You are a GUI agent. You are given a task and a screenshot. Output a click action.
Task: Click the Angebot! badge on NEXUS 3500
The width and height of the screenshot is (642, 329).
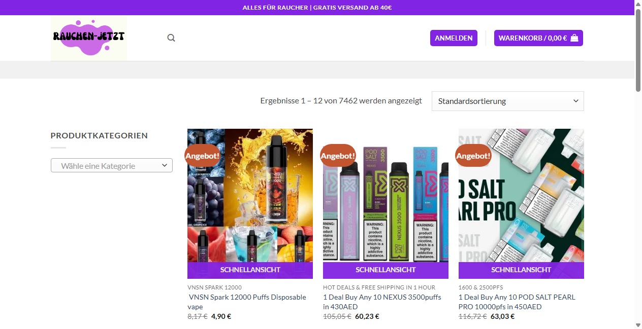(338, 156)
